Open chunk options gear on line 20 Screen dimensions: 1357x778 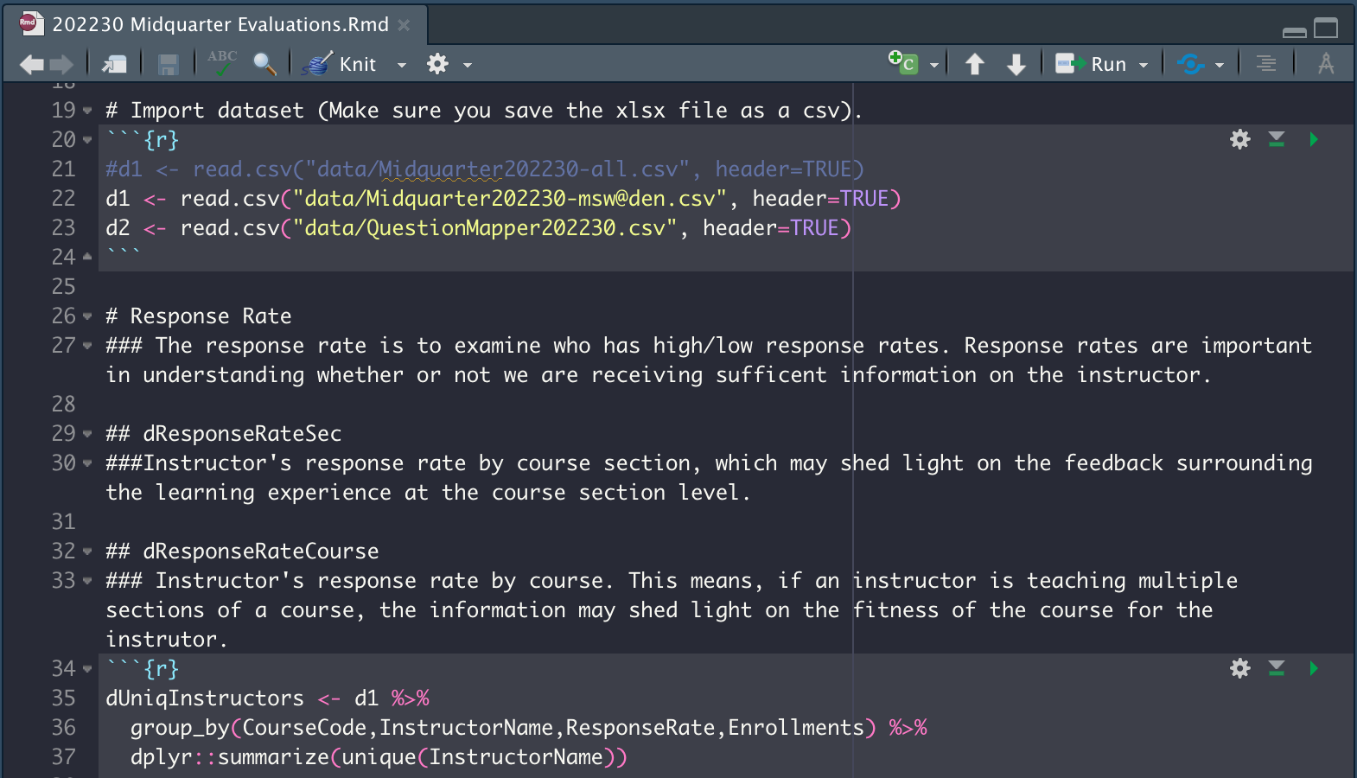[x=1240, y=139]
